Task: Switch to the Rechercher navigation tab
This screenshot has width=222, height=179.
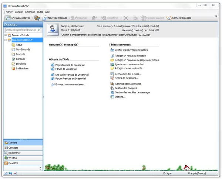Action: 23,153
